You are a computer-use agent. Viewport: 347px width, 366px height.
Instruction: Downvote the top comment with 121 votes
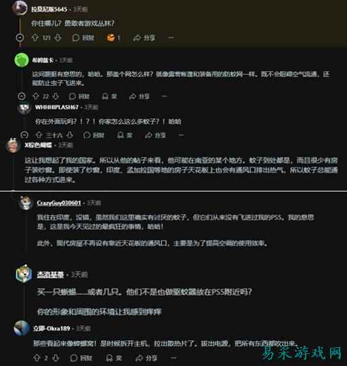(x=58, y=38)
